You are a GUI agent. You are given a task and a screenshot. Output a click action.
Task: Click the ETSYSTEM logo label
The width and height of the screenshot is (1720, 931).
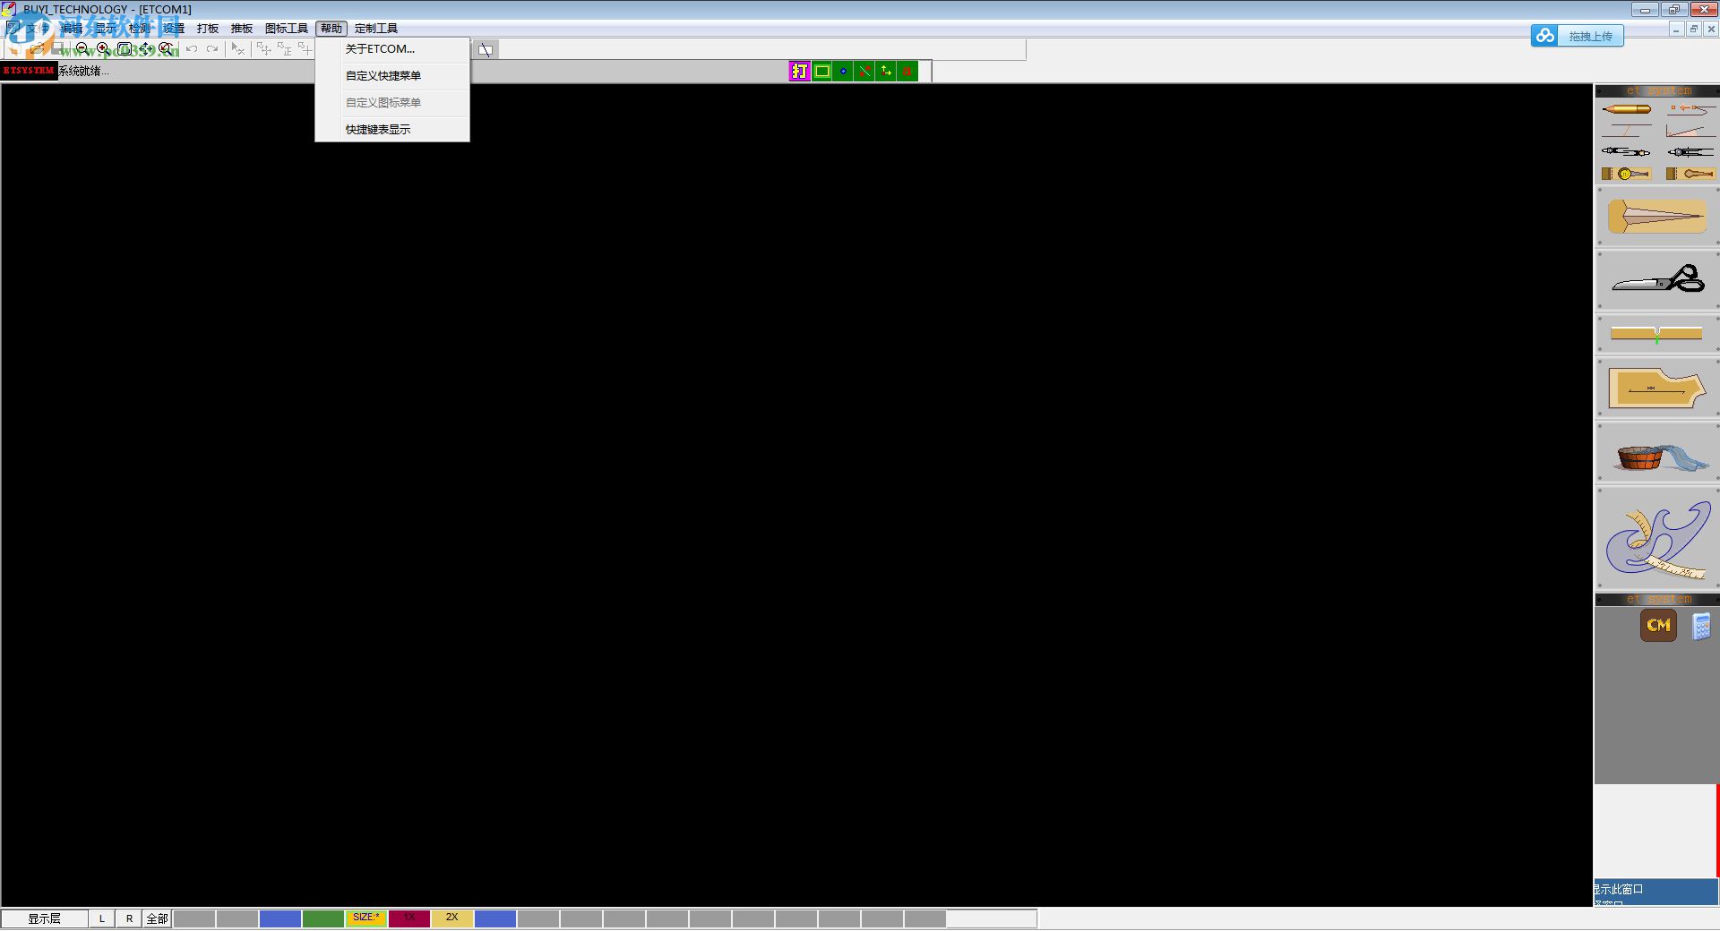coord(29,71)
